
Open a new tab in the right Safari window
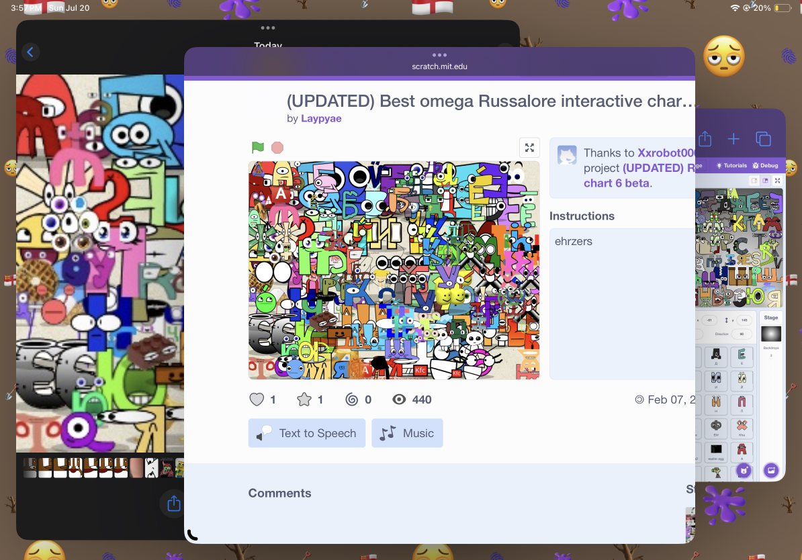[x=733, y=138]
